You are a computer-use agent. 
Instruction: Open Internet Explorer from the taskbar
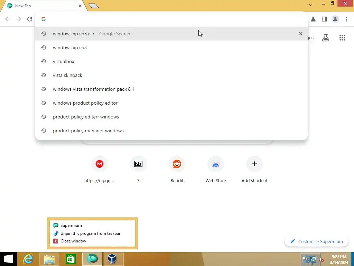point(28,259)
